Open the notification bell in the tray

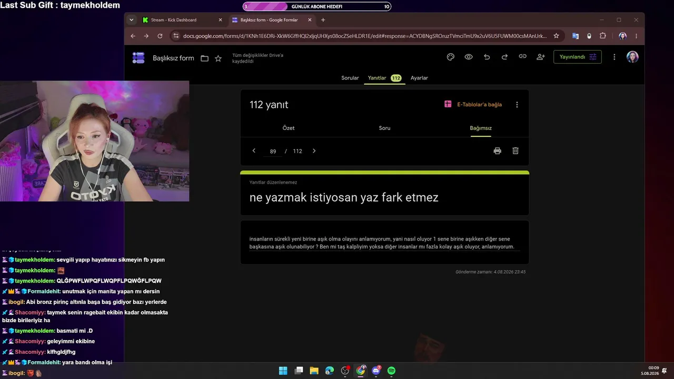point(665,371)
